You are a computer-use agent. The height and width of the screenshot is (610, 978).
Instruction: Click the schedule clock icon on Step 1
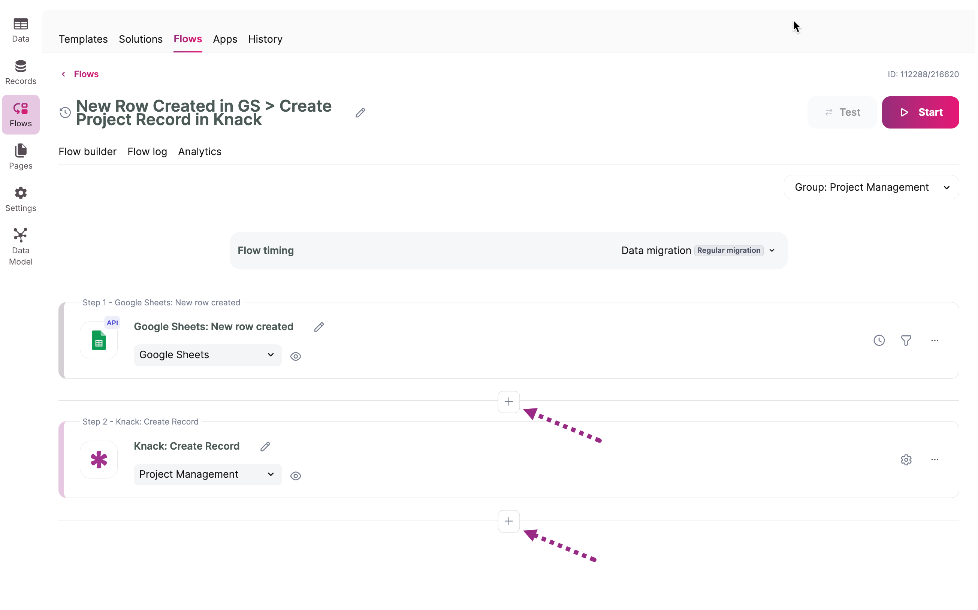(879, 341)
